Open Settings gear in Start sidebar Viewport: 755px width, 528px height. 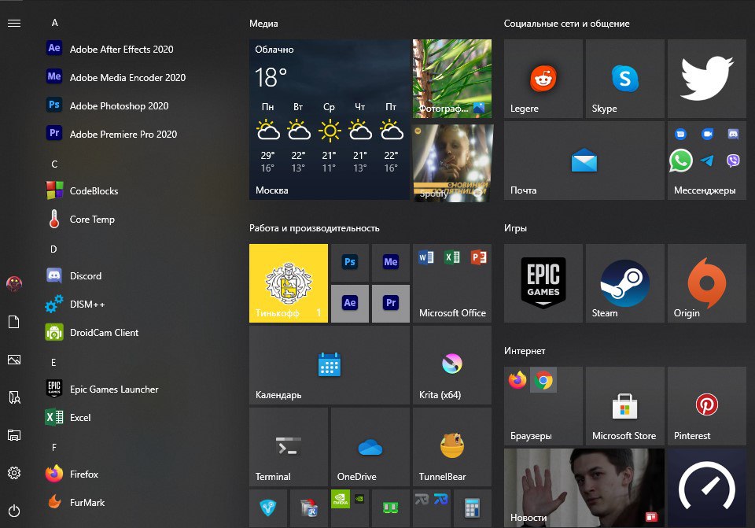click(x=14, y=473)
